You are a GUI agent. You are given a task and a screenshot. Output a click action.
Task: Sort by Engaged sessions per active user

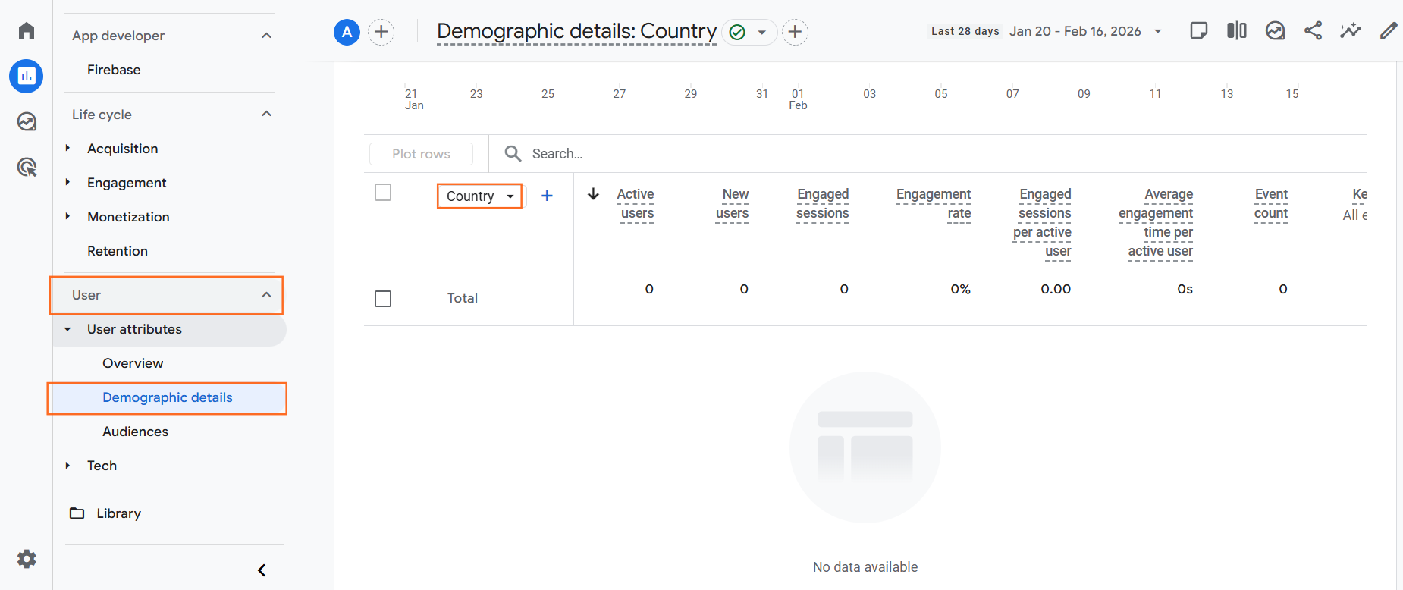(x=1043, y=223)
